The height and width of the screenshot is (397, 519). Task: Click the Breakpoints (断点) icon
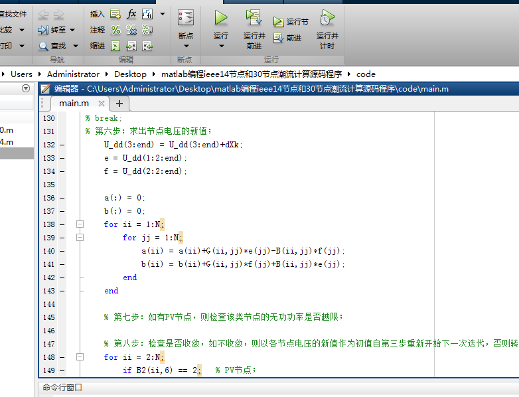tap(186, 17)
